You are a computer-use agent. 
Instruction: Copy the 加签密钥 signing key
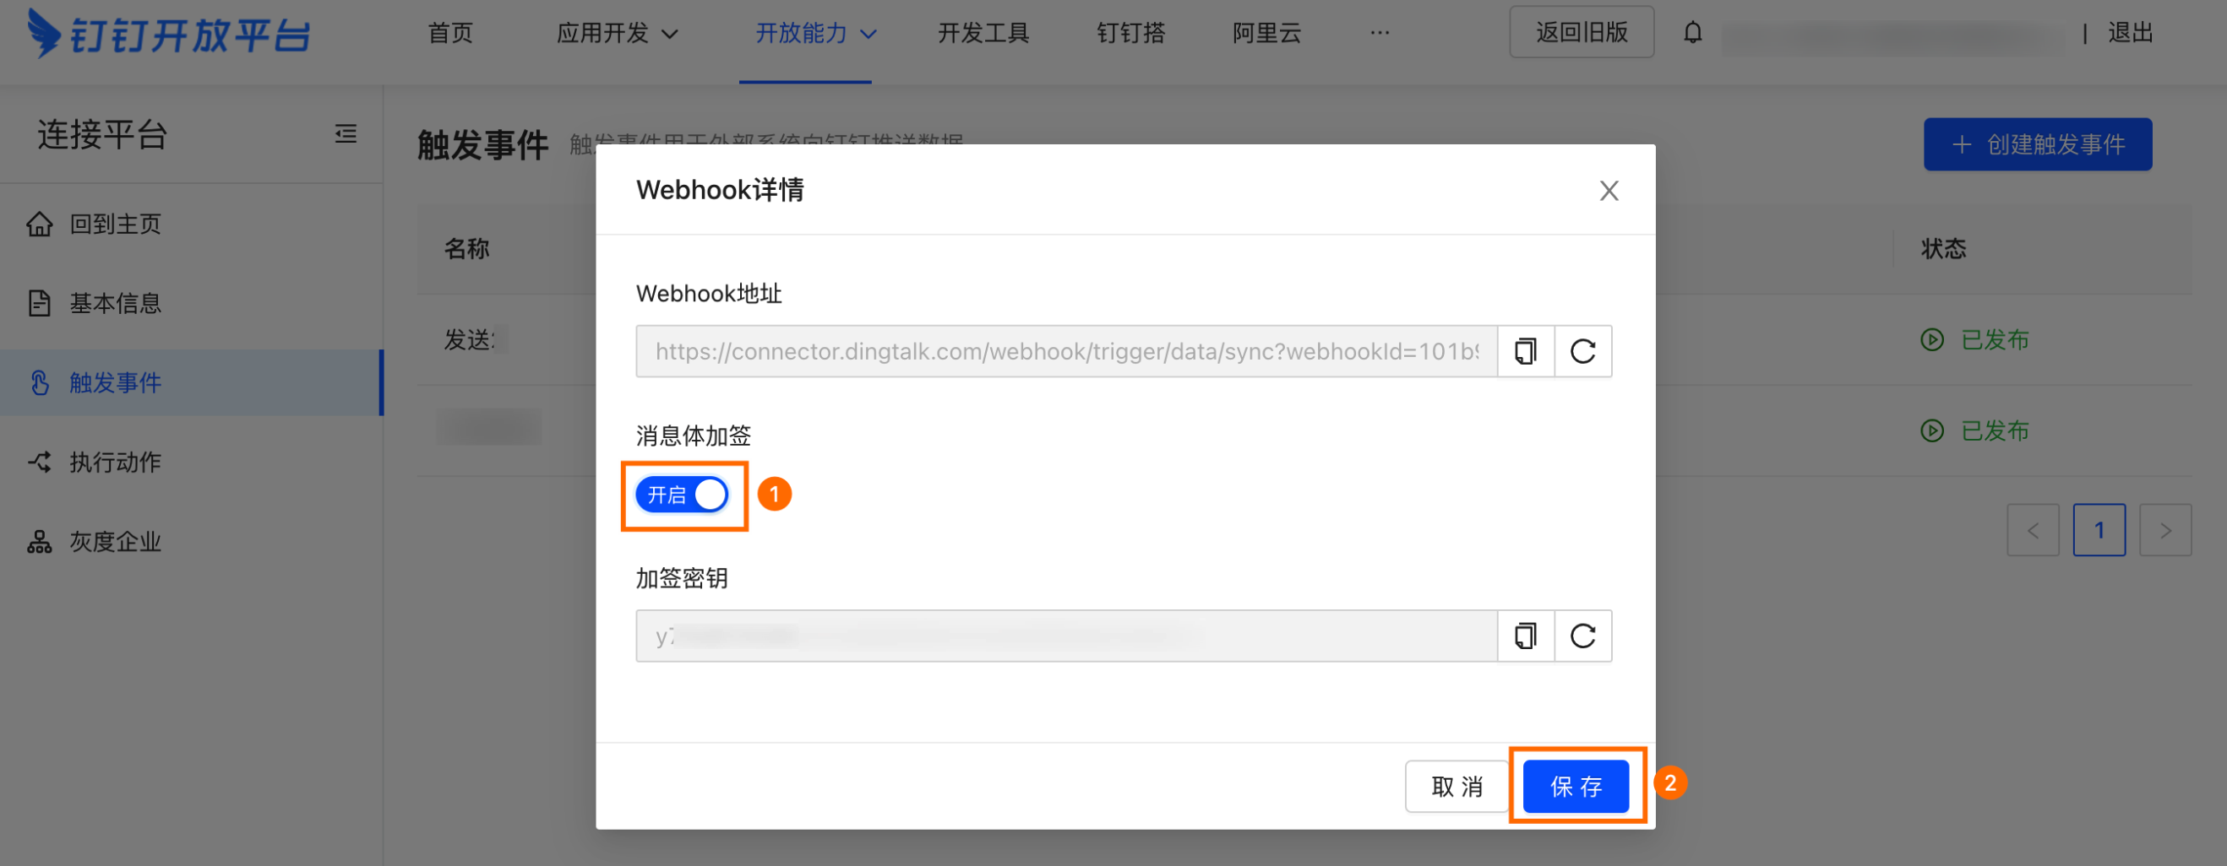pyautogui.click(x=1524, y=636)
